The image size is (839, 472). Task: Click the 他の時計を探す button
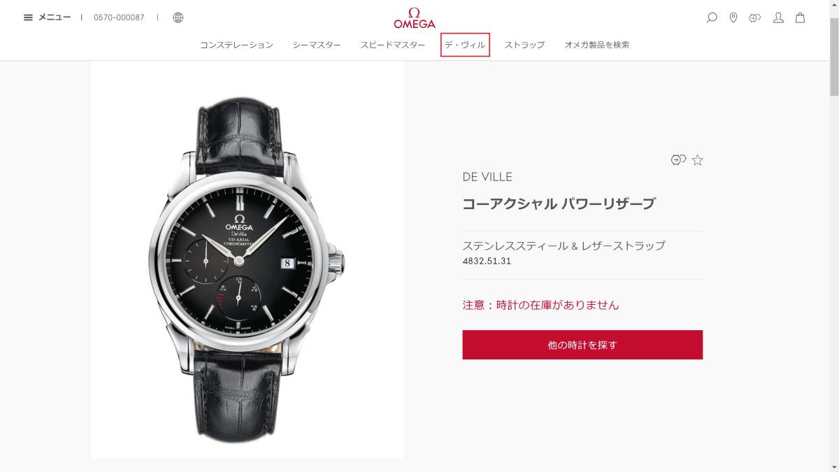582,345
